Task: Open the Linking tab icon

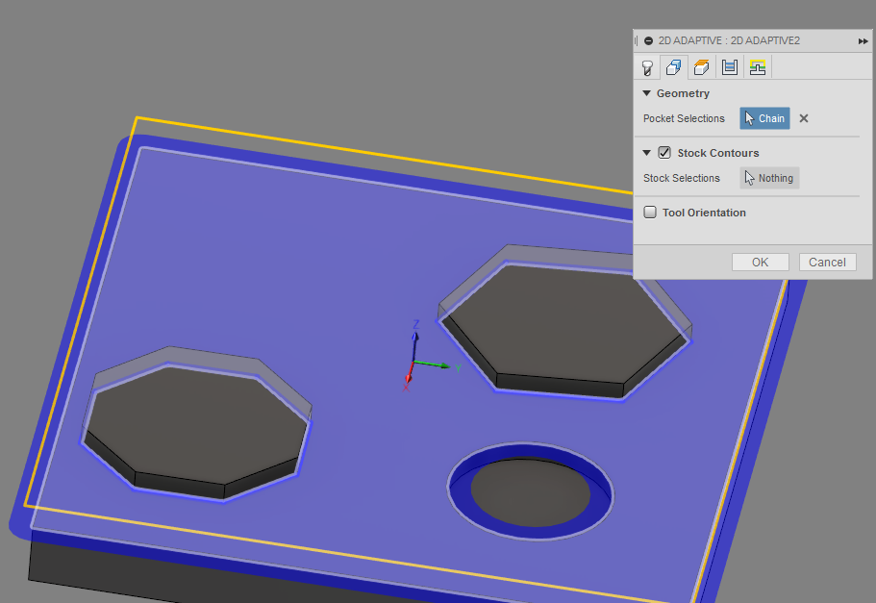Action: click(758, 67)
